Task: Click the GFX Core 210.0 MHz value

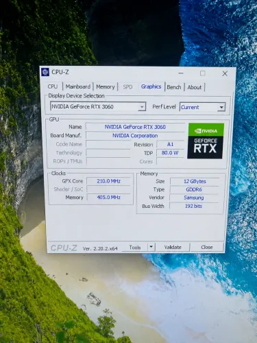Action: (108, 181)
